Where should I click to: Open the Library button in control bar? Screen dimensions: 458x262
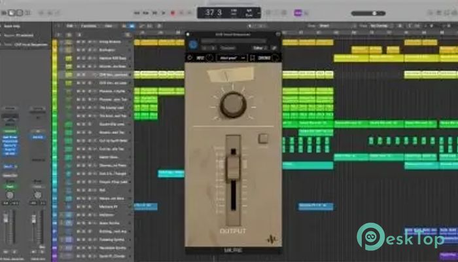[6, 12]
